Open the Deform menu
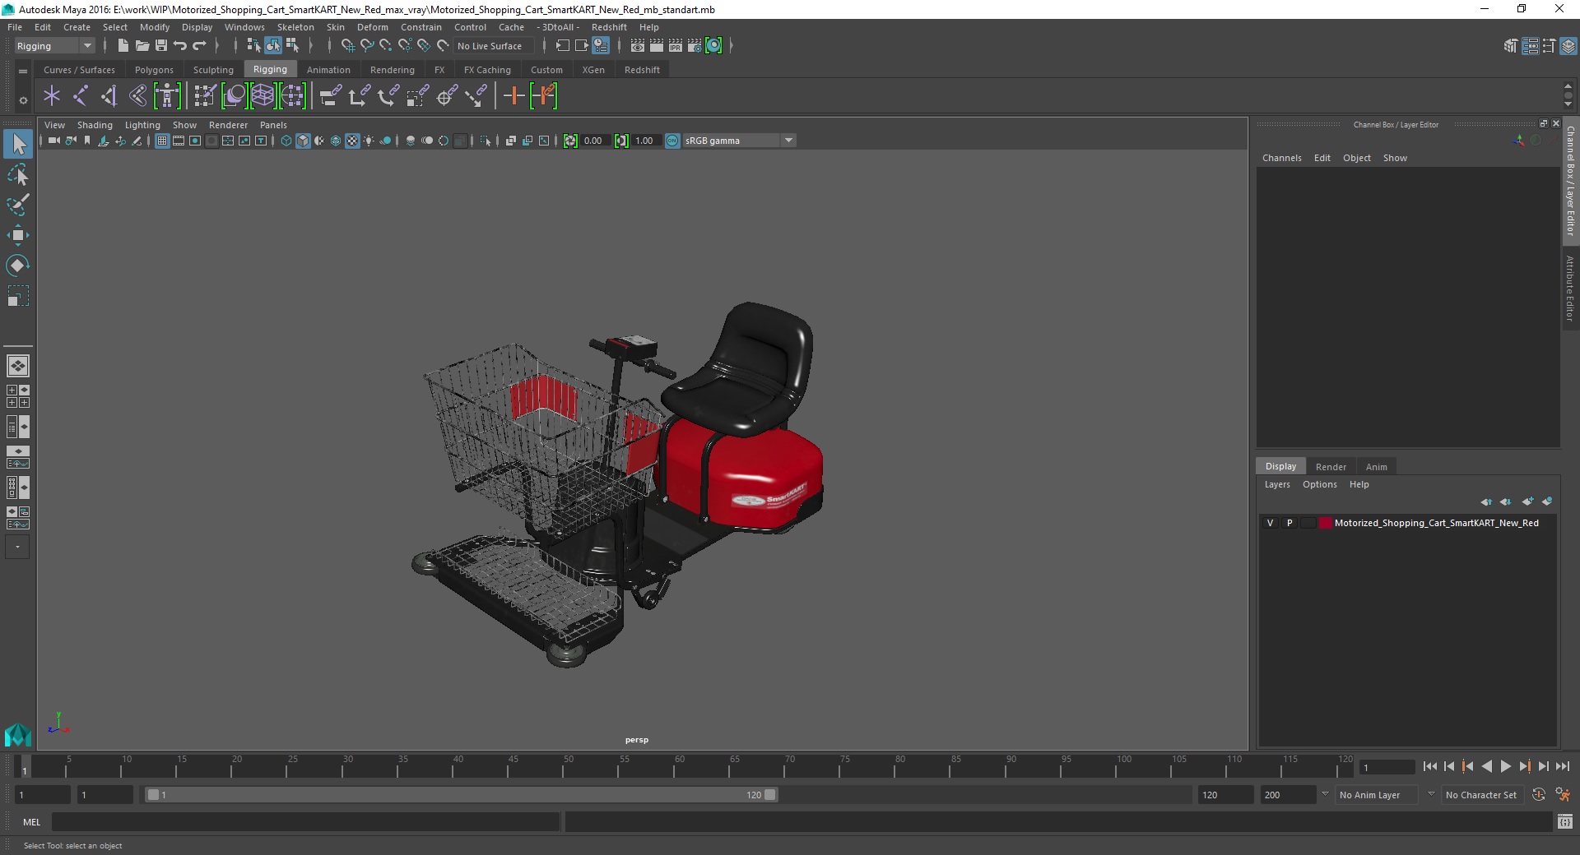This screenshot has height=855, width=1580. point(372,27)
